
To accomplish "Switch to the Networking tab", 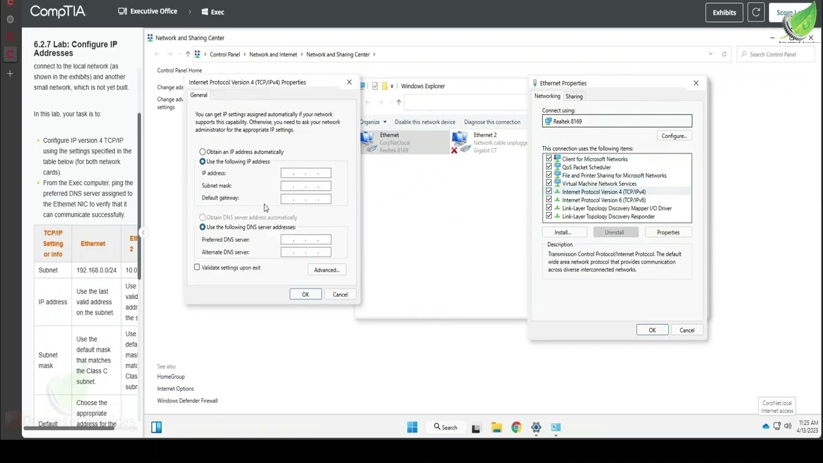I will coord(547,96).
